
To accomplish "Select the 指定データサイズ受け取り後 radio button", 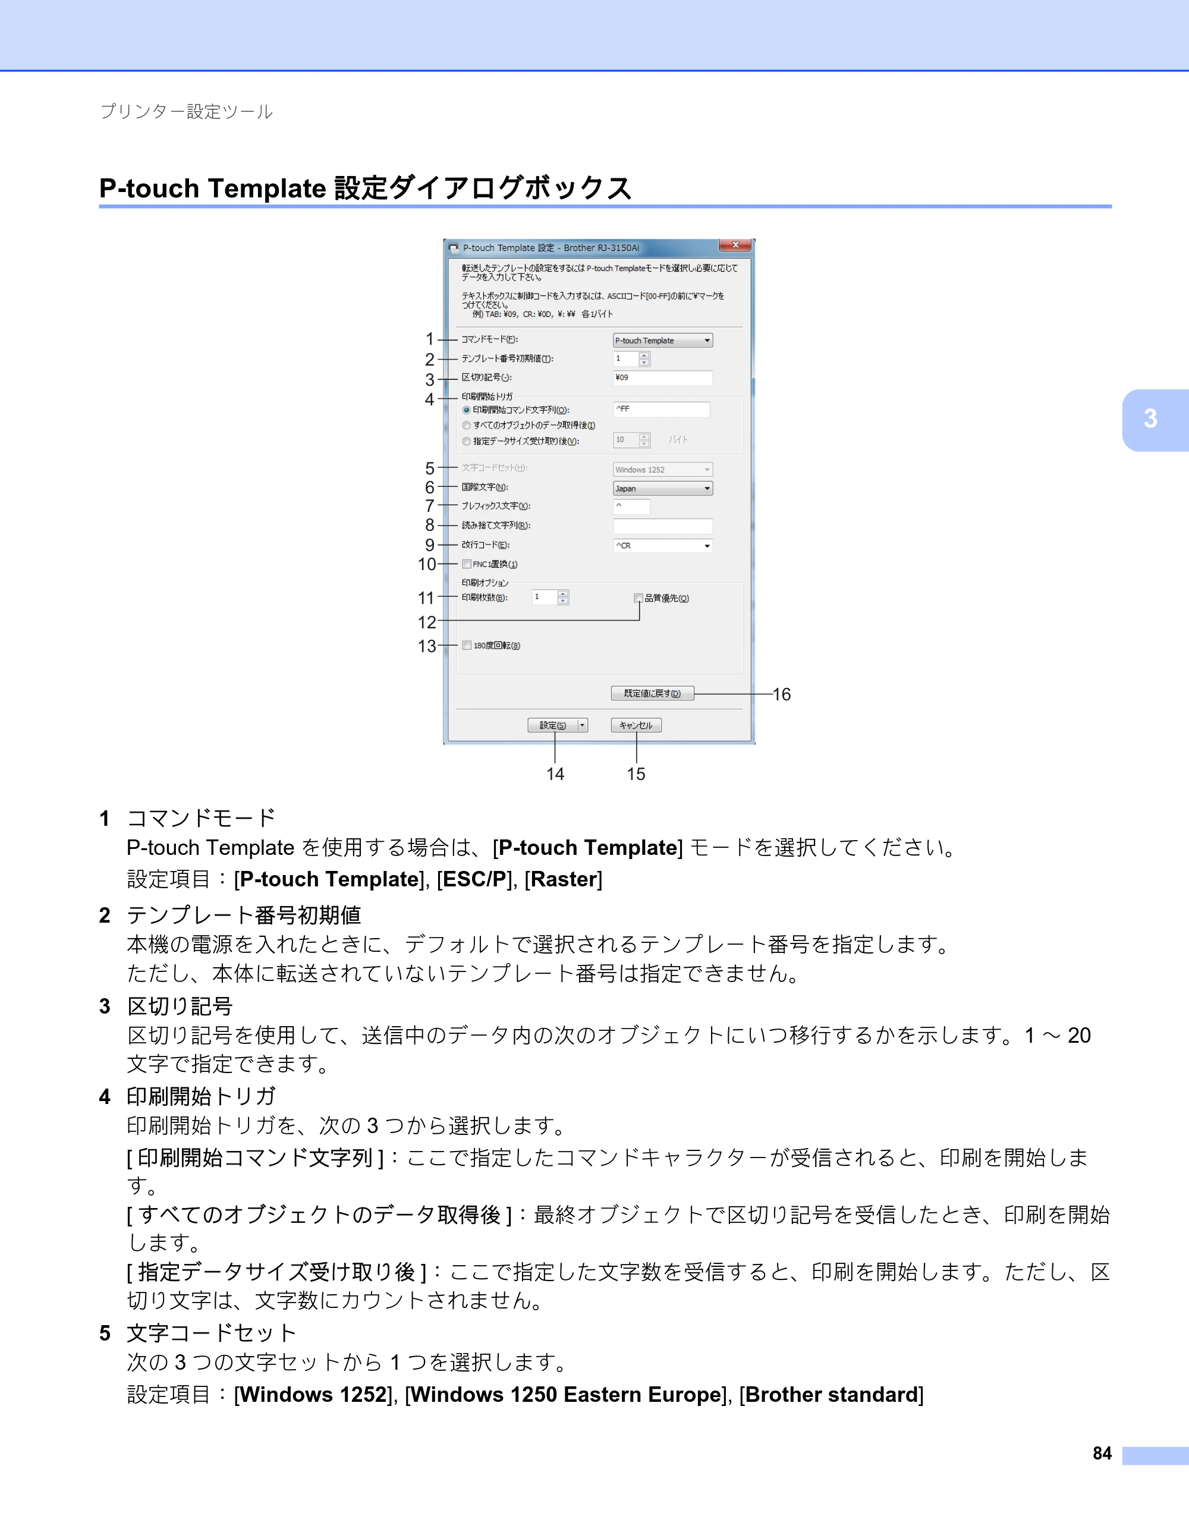I will click(467, 441).
